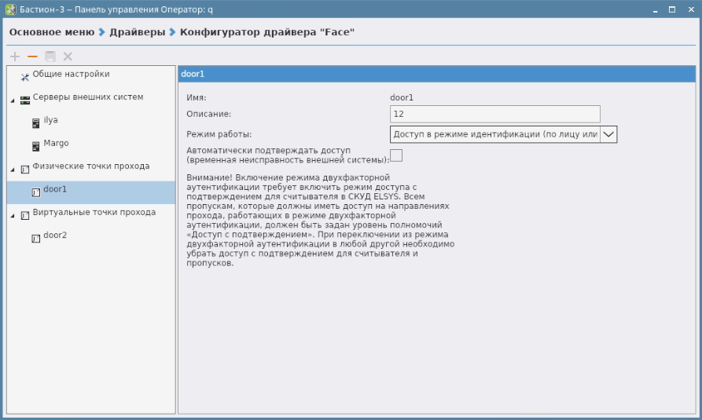Maximize the Бастион-3 window

672,9
